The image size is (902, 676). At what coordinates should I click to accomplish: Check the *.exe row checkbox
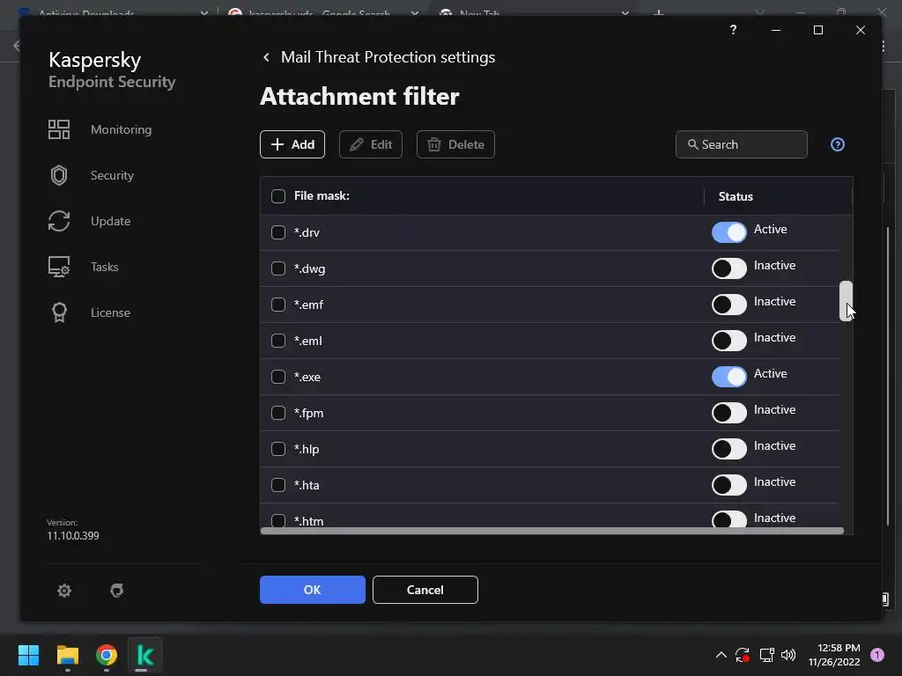point(278,377)
